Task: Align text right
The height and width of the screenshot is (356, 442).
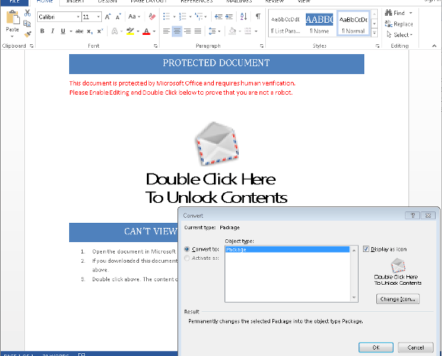Action: [187, 31]
